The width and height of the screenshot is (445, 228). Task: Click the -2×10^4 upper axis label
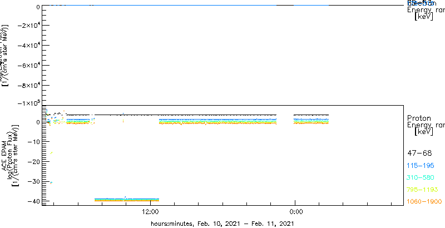(x=28, y=25)
